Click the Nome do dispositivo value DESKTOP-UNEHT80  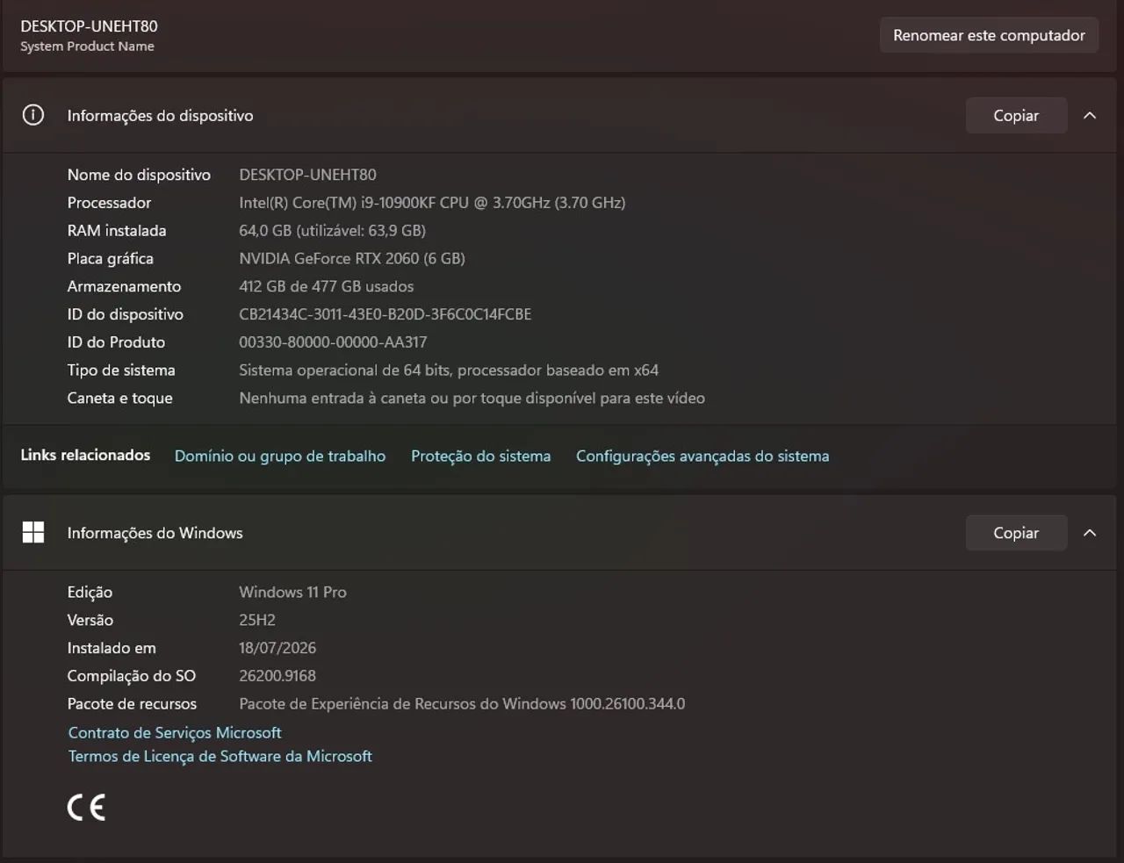tap(307, 174)
